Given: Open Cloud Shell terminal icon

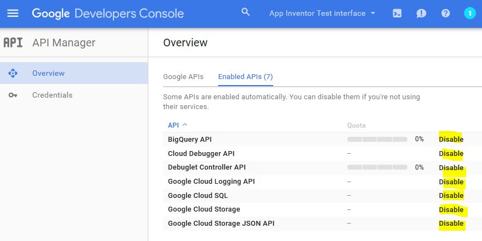Looking at the screenshot, I should [397, 14].
